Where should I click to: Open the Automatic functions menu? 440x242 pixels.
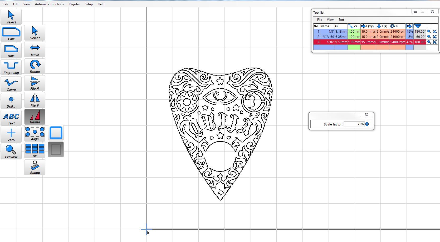pos(49,4)
